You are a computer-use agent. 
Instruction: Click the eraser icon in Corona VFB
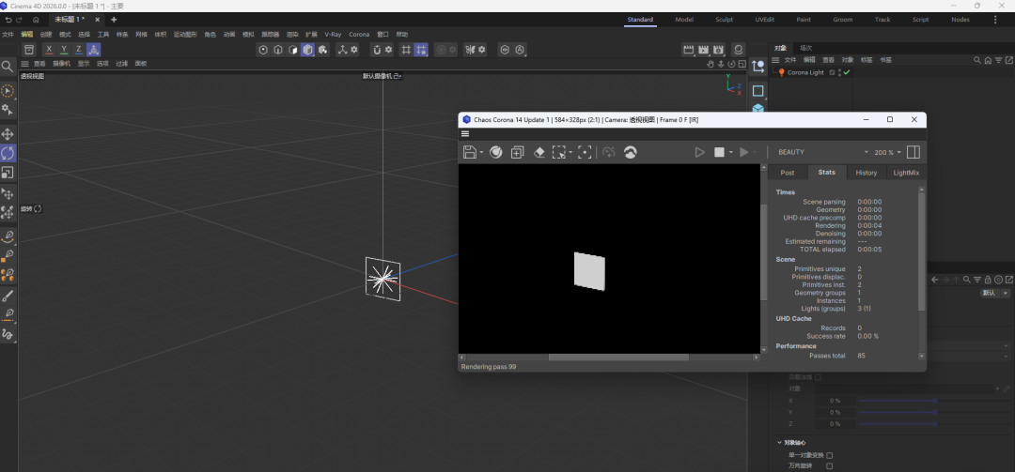coord(539,152)
